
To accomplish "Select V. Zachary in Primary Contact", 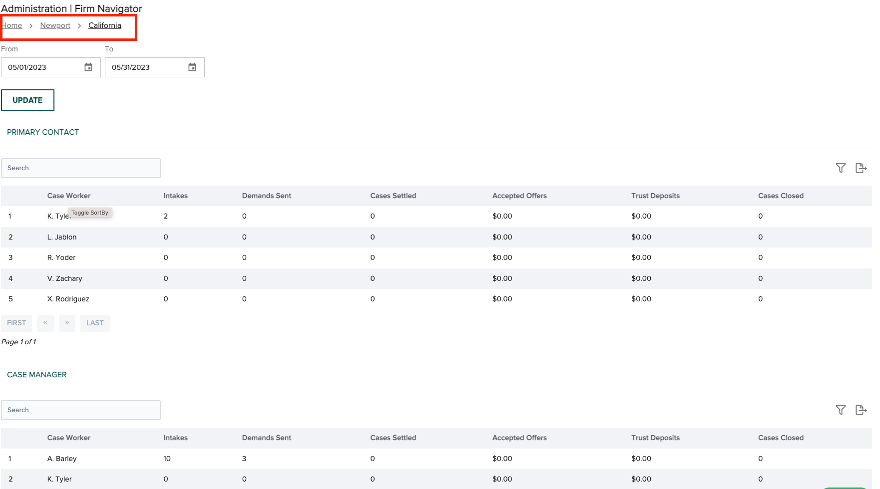I will [x=65, y=279].
